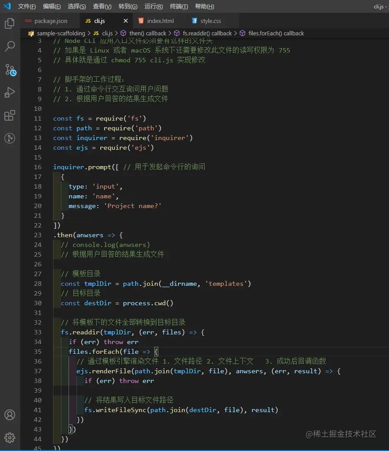Close the cli.js editor tab
The image size is (389, 451).
(x=126, y=21)
